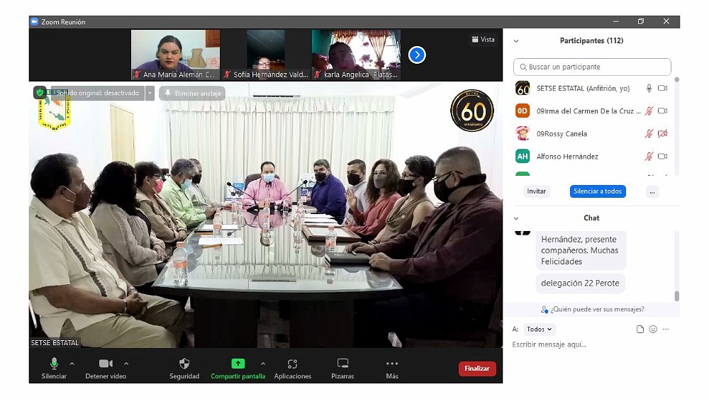Viewport: 709px width, 399px height.
Task: Click the green encryption shield icon
Action: pyautogui.click(x=40, y=93)
